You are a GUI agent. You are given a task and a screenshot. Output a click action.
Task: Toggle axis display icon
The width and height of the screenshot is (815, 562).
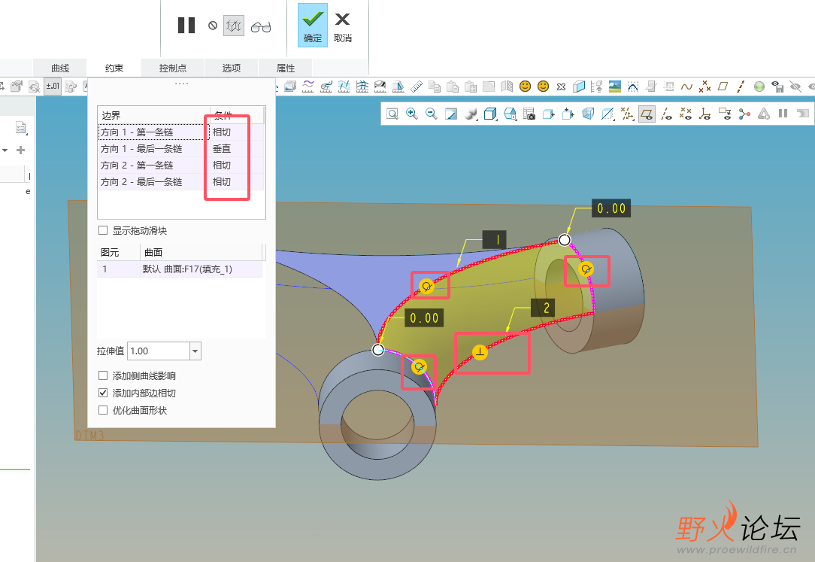[x=666, y=114]
